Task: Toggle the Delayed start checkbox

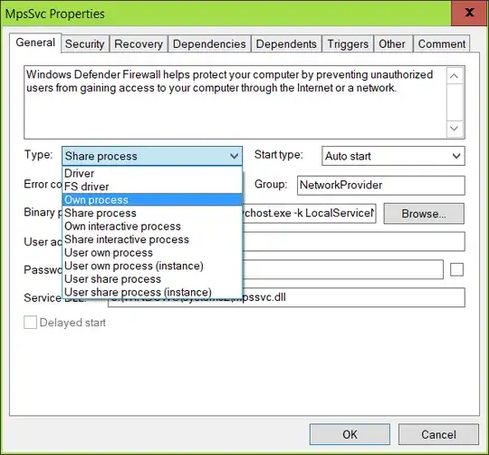Action: (30, 323)
